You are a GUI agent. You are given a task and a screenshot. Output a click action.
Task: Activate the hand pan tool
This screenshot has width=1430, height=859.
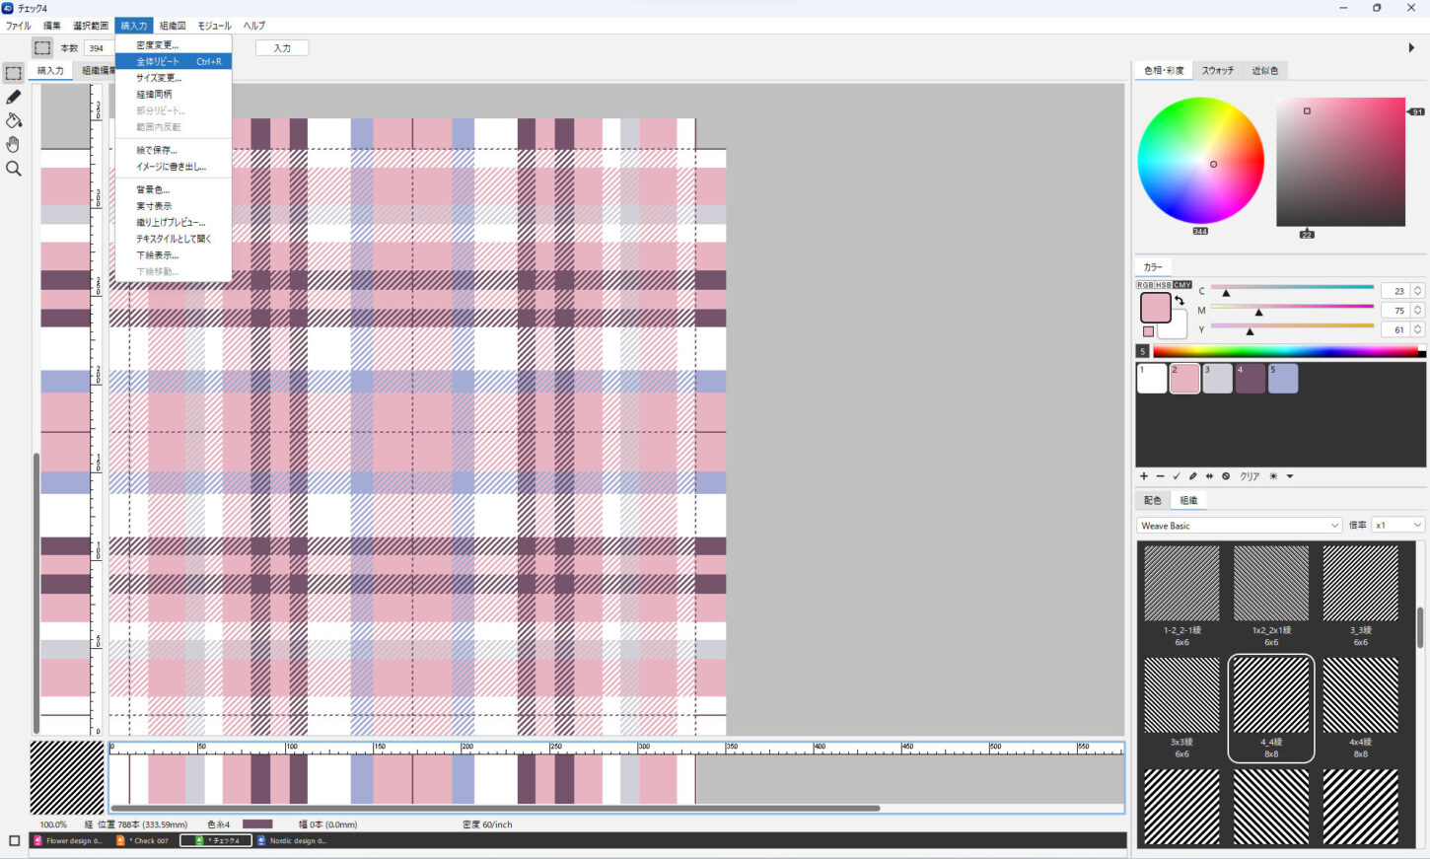13,144
